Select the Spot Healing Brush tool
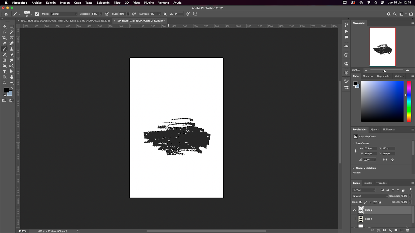 (12, 43)
